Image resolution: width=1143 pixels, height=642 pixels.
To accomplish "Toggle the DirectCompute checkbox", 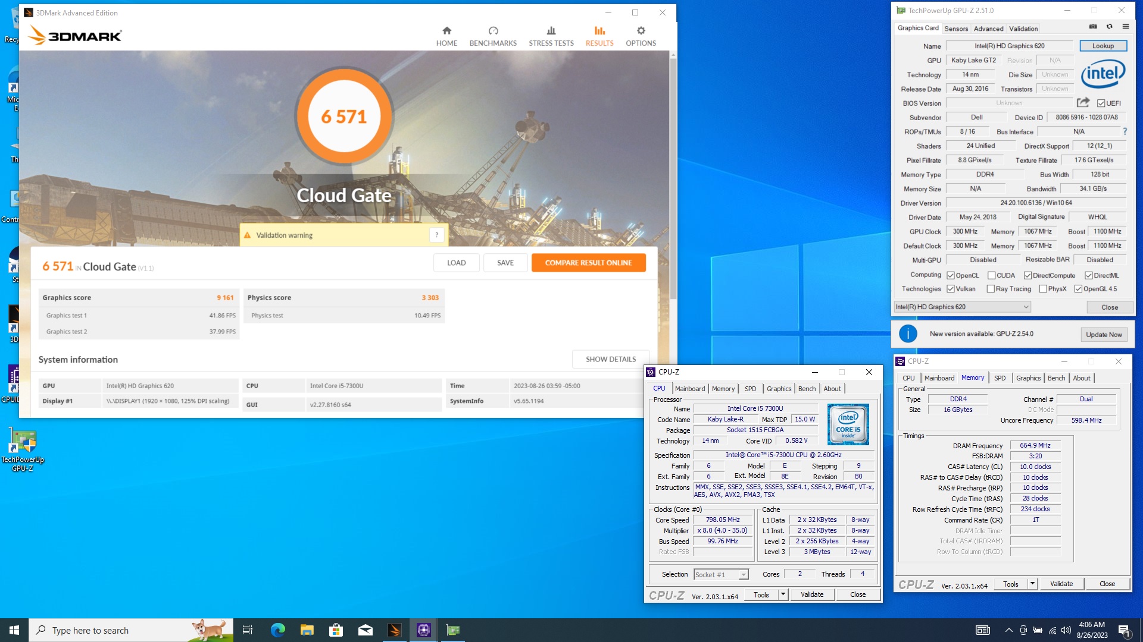I will 1028,275.
